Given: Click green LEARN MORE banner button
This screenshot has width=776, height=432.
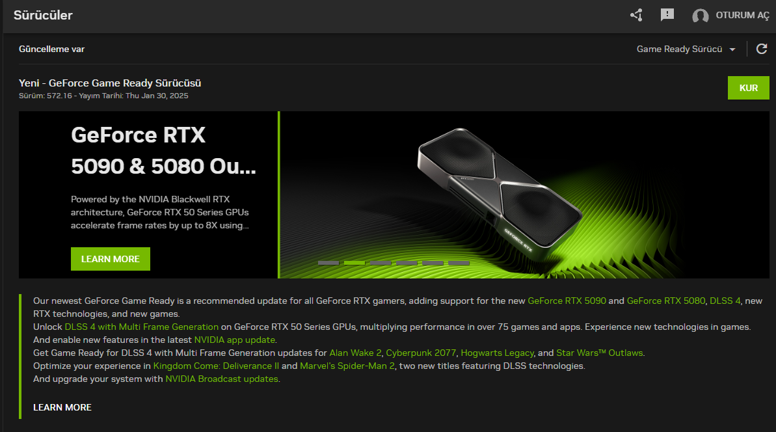Looking at the screenshot, I should click(111, 259).
